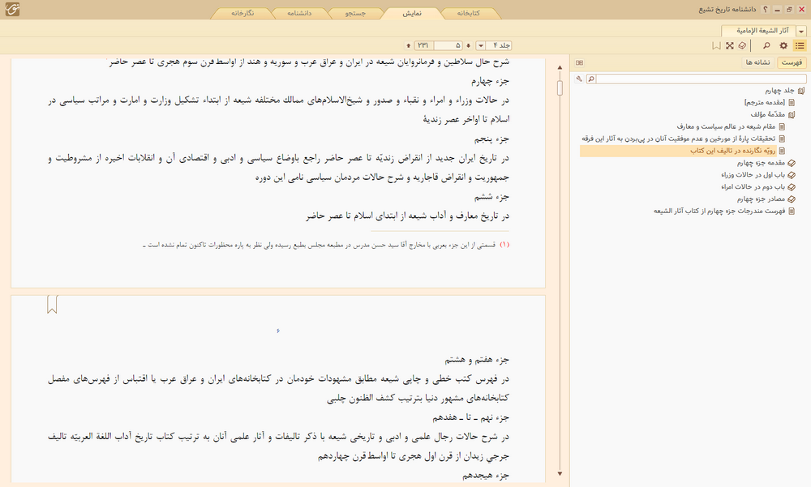Open the volume dropdown arrow next to جلد ۴
The image size is (811, 487).
(x=480, y=45)
